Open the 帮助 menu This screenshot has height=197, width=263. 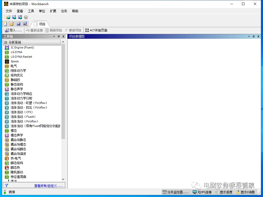75,11
